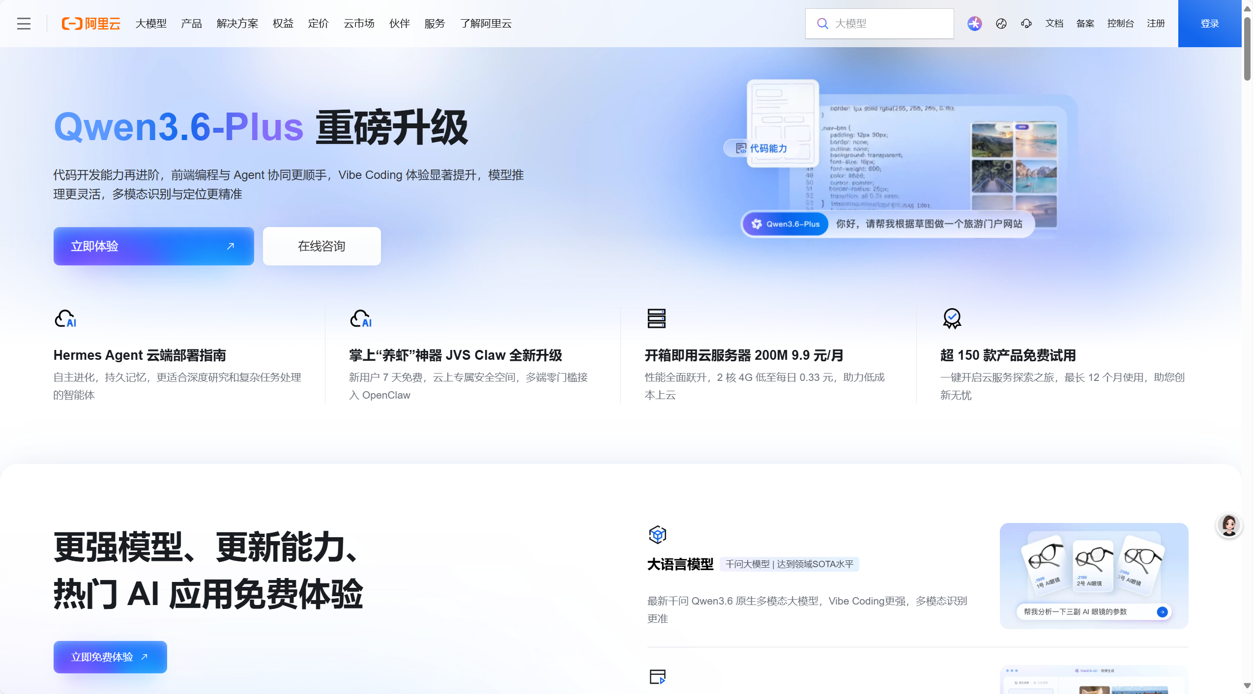The image size is (1253, 694).
Task: Go to 文档 in the header
Action: coord(1054,24)
